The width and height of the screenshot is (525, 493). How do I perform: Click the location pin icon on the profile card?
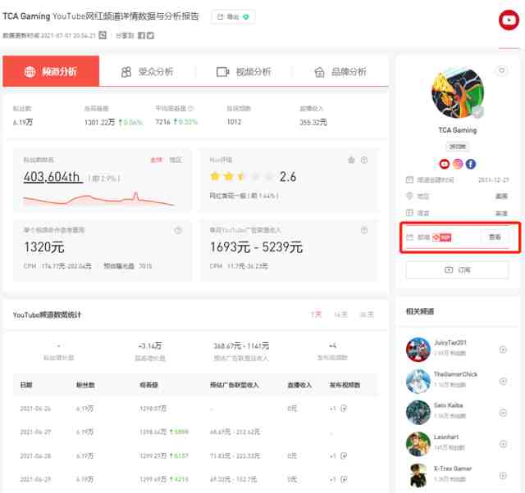[x=409, y=196]
